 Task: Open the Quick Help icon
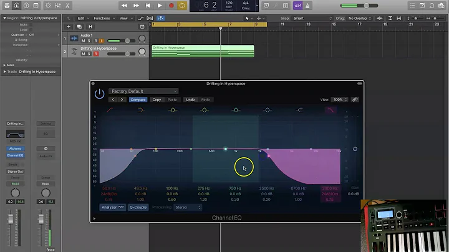point(26,6)
